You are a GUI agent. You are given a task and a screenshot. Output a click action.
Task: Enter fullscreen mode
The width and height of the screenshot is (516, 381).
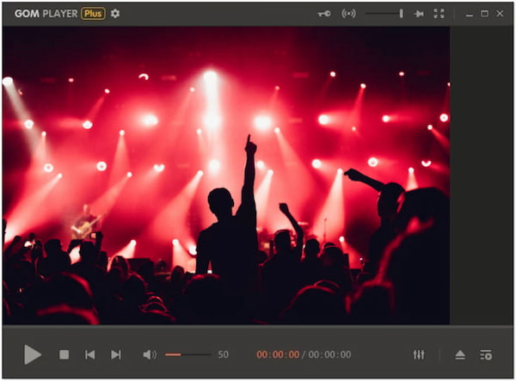(x=439, y=14)
